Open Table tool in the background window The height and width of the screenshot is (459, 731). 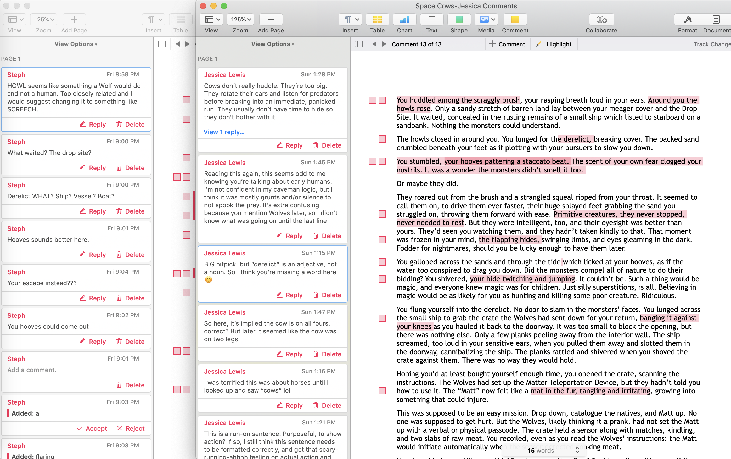pos(181,19)
